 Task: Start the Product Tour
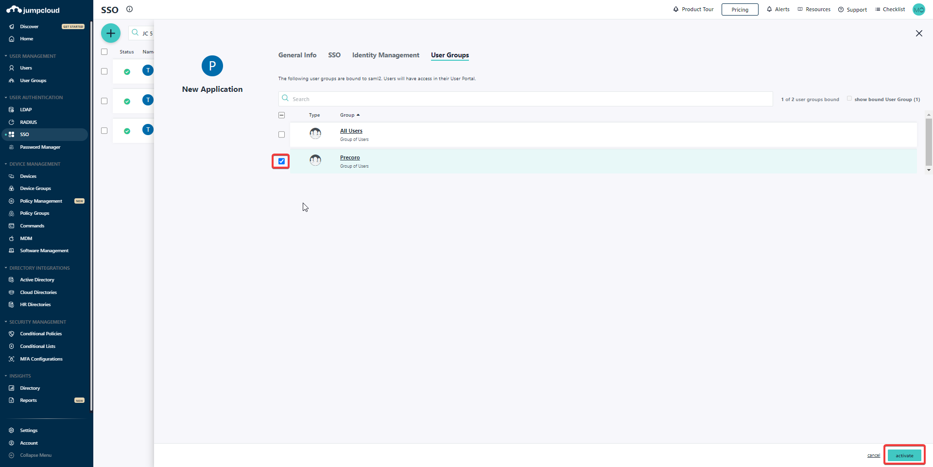pos(693,9)
